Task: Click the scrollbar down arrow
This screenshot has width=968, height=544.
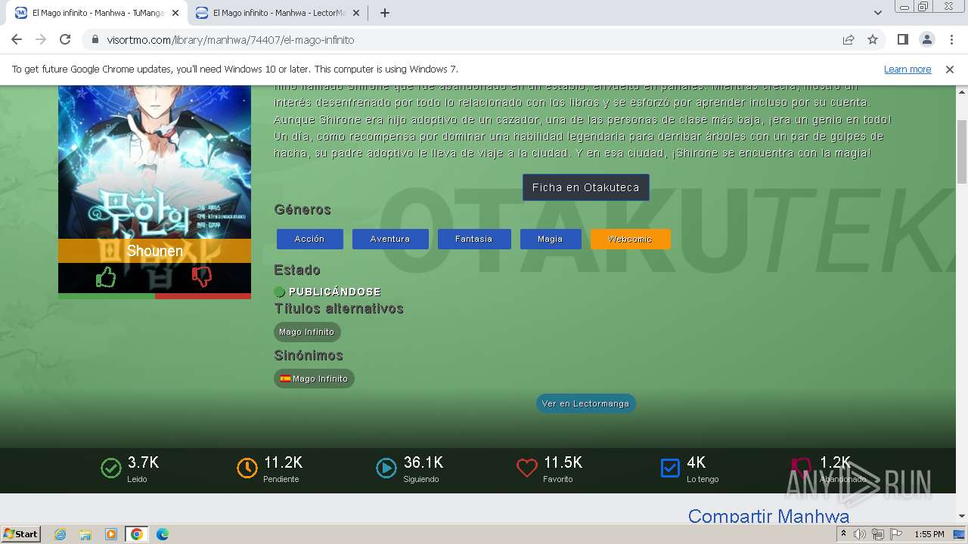Action: [x=962, y=516]
